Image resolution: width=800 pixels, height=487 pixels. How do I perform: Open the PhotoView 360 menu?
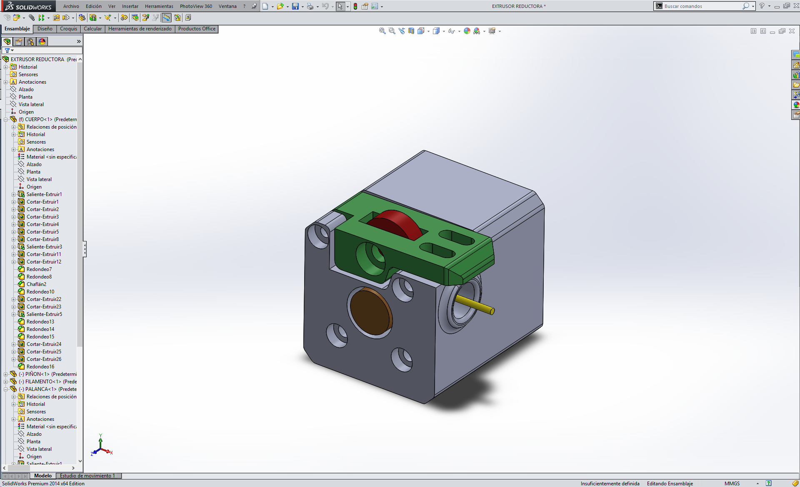point(196,6)
